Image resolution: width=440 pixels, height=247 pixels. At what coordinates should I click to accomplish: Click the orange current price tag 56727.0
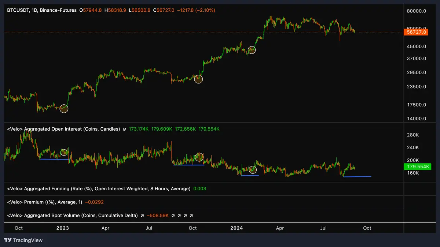tap(416, 32)
